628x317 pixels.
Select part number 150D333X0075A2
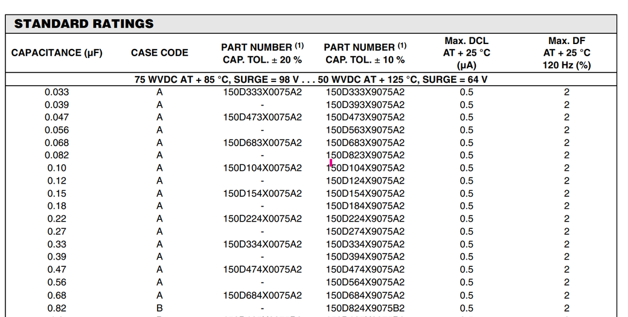point(262,92)
